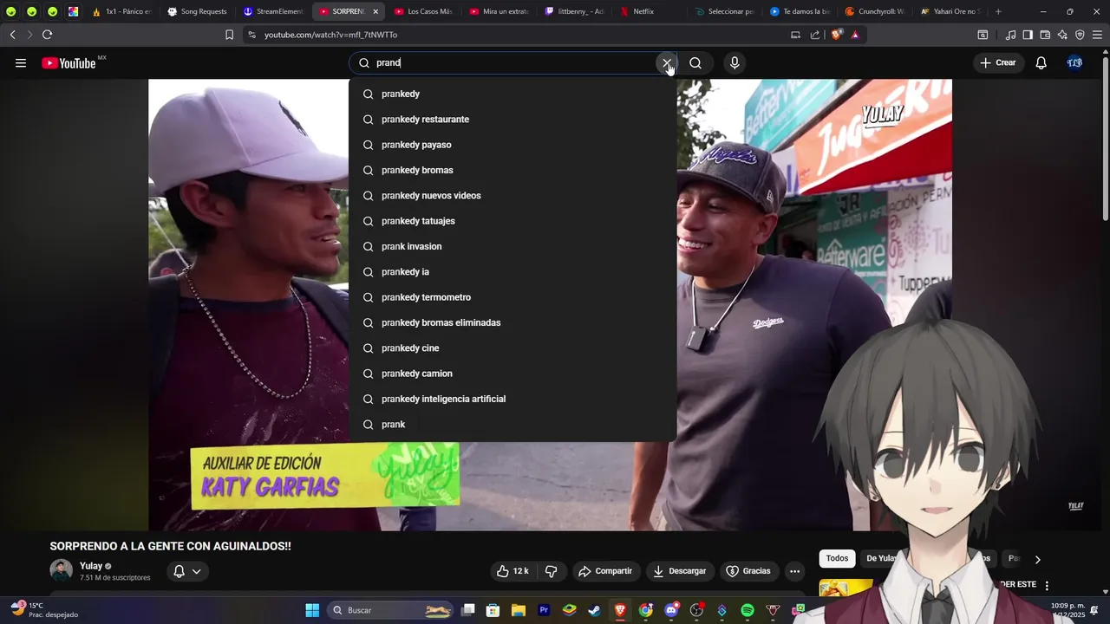1110x624 pixels.
Task: Switch to Song Requests tab
Action: (196, 11)
